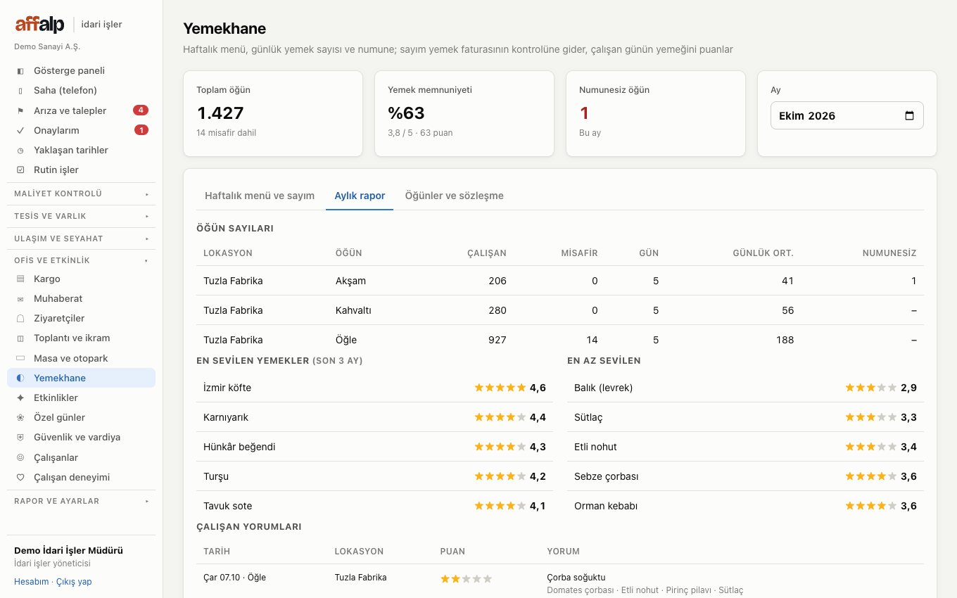Open the Hesabım link
Screen dimensions: 957x598
32,582
